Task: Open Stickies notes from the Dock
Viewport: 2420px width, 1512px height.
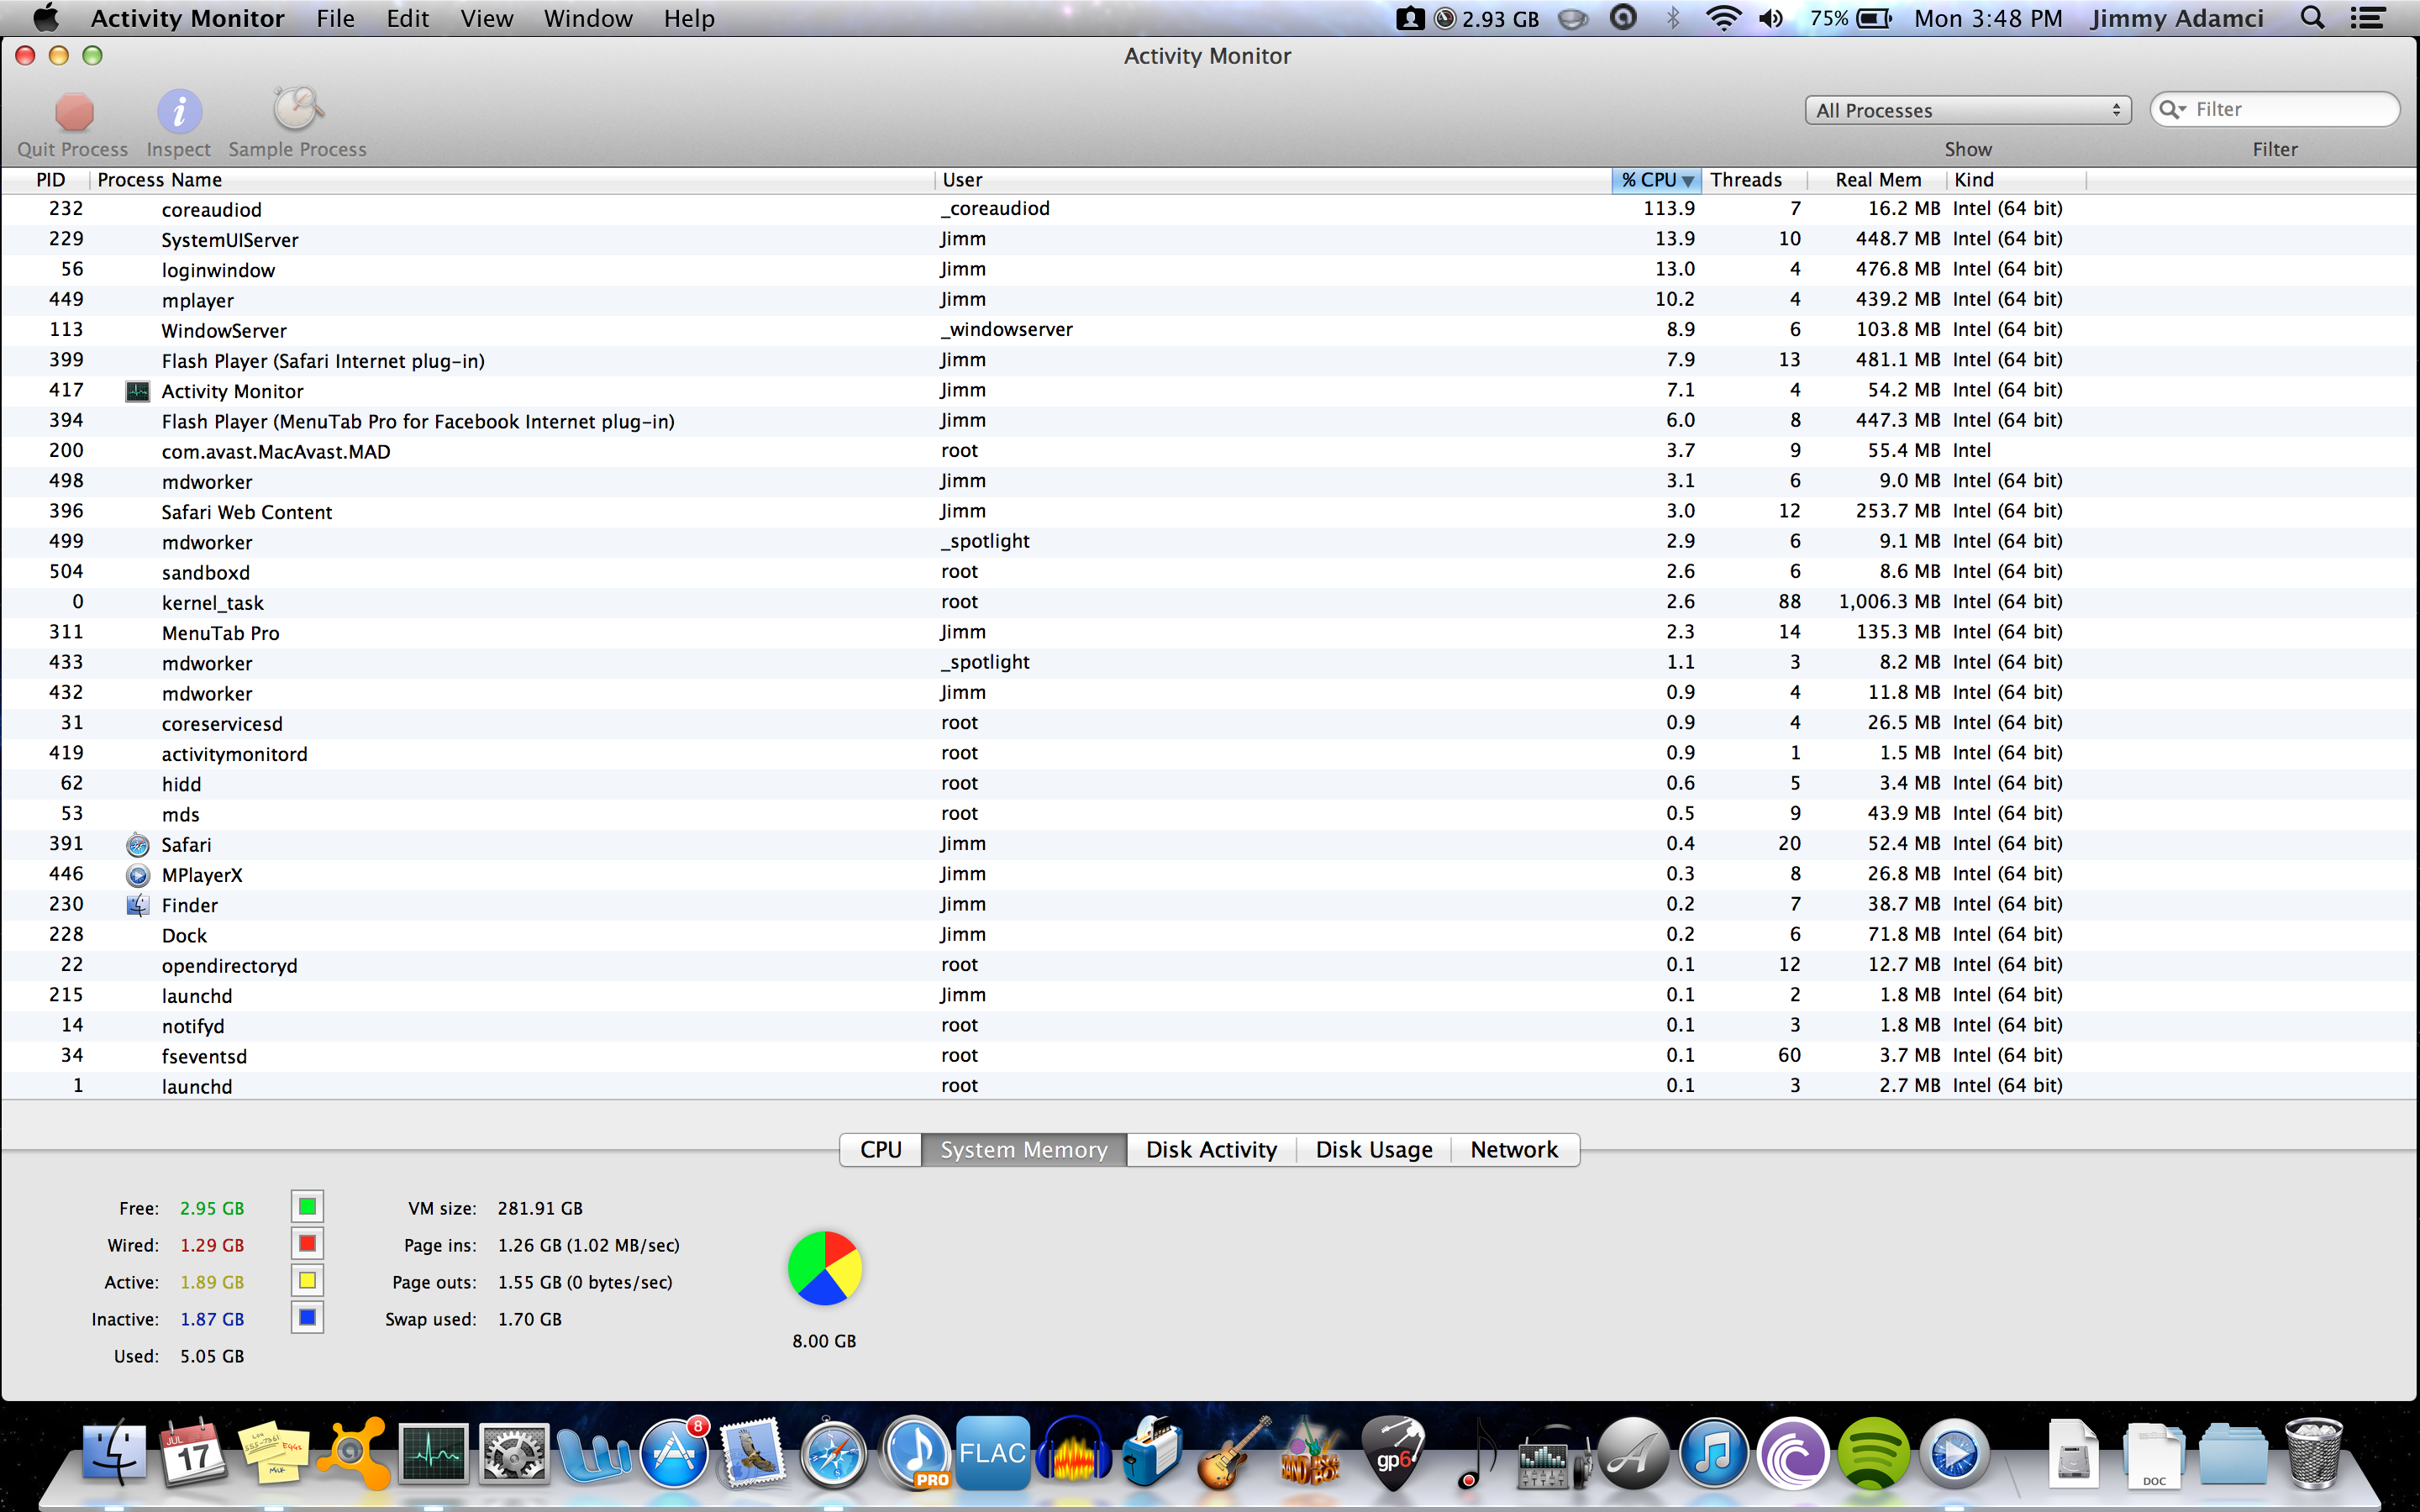Action: click(x=272, y=1452)
